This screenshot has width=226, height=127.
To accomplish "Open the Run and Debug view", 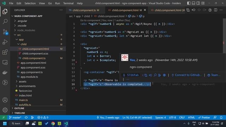I will tap(5, 42).
